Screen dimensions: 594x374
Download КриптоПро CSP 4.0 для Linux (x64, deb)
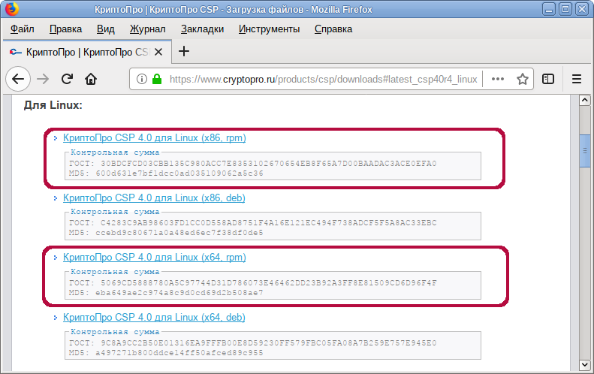154,317
